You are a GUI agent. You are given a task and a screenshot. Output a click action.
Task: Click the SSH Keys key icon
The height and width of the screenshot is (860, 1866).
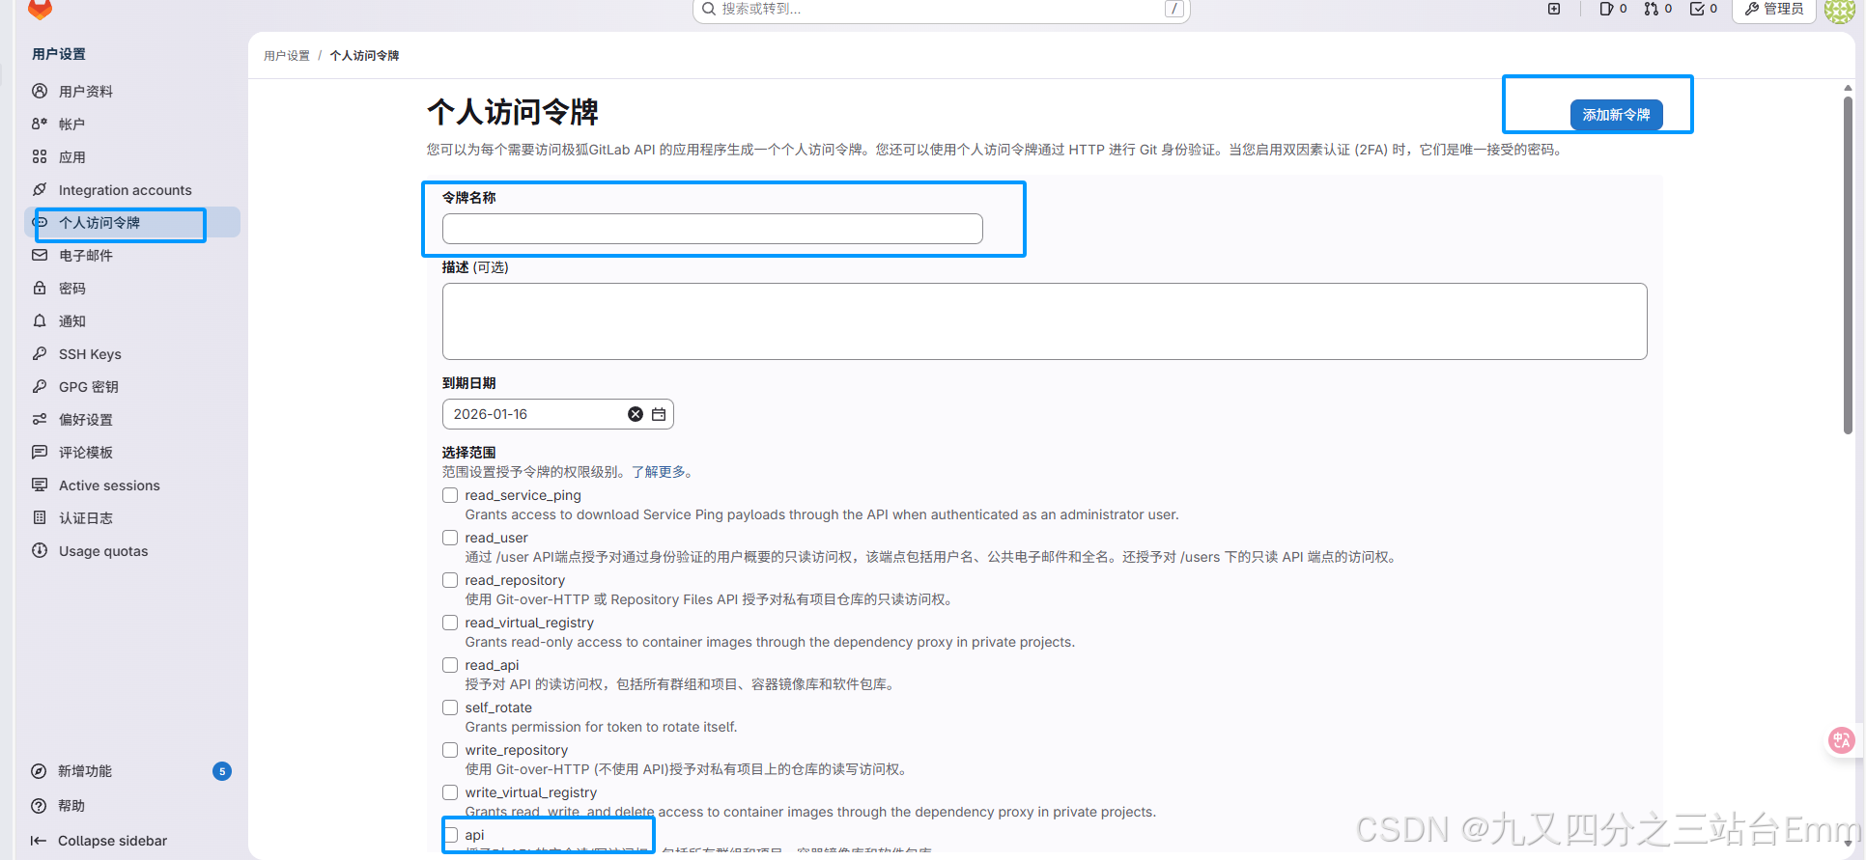40,353
